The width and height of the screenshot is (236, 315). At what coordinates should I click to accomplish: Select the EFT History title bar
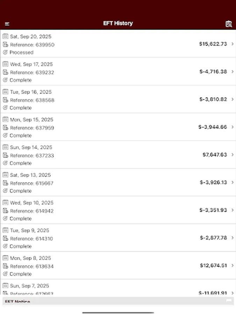pyautogui.click(x=118, y=23)
